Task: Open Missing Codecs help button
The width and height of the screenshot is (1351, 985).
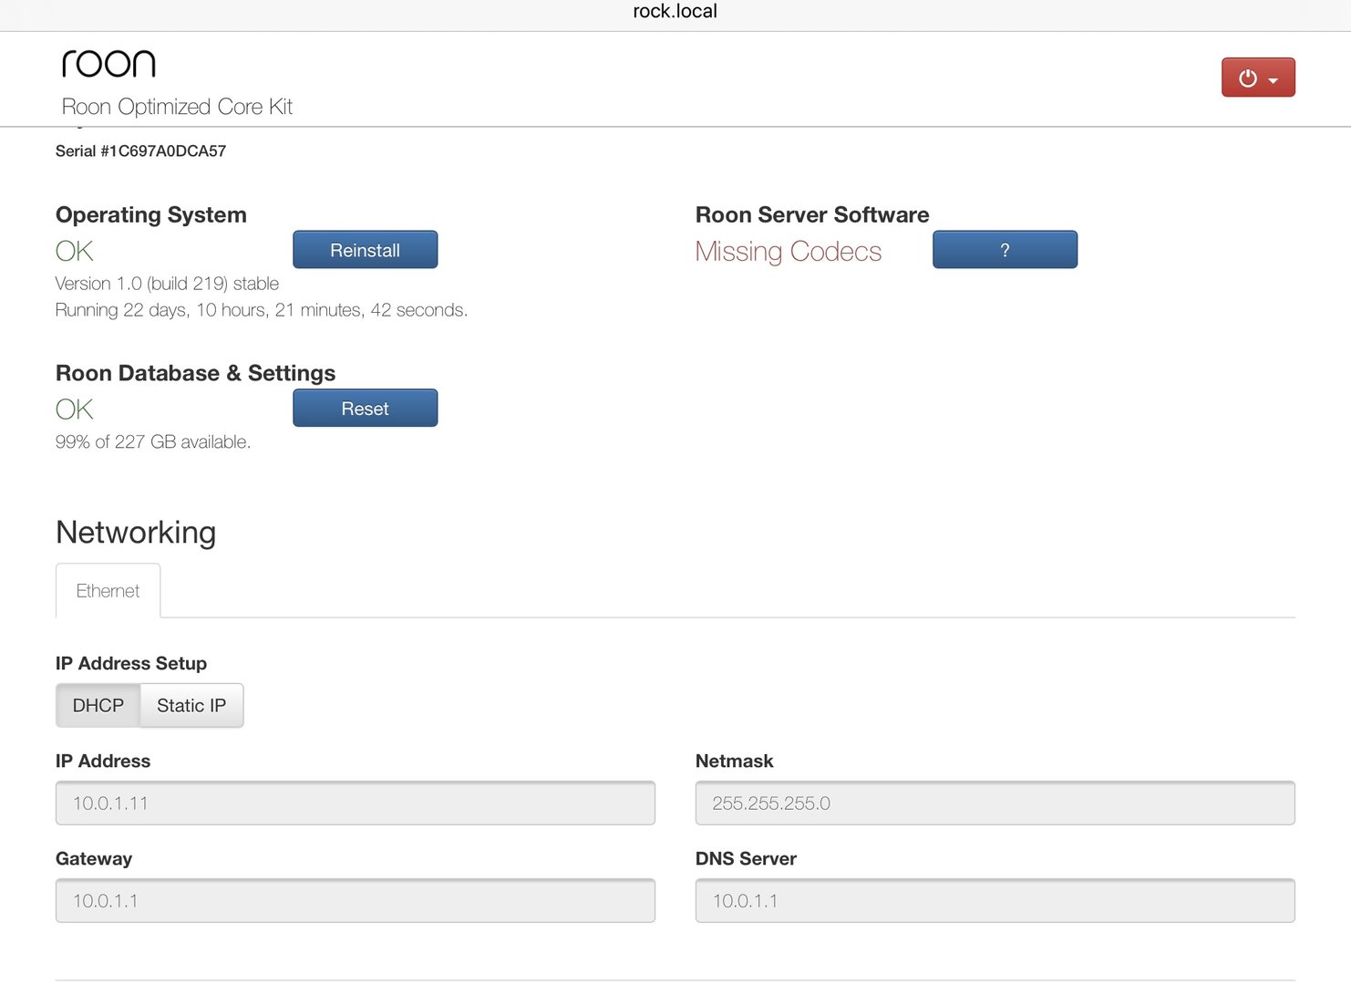Action: tap(1005, 250)
